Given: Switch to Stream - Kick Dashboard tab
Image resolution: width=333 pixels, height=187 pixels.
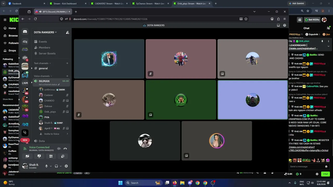Looking at the screenshot, I should (x=68, y=4).
